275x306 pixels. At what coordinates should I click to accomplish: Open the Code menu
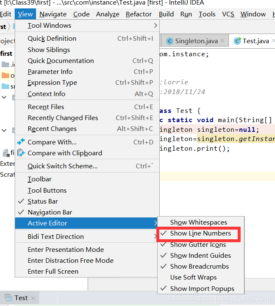[81, 14]
